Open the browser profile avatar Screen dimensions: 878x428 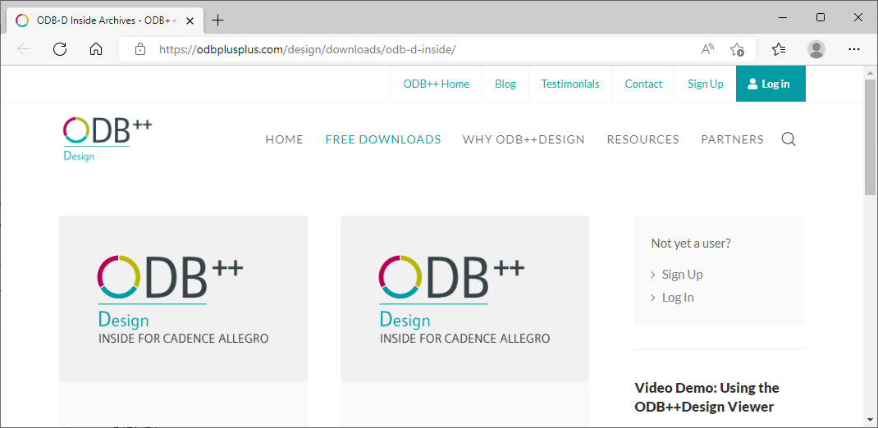coord(816,49)
